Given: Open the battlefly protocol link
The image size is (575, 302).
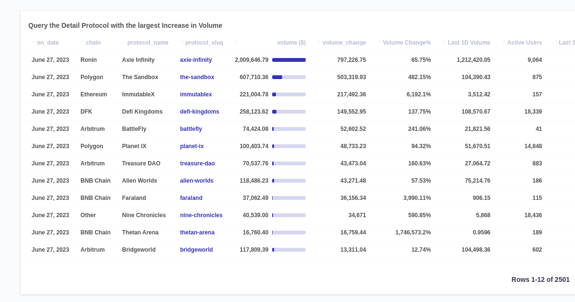Looking at the screenshot, I should [191, 128].
